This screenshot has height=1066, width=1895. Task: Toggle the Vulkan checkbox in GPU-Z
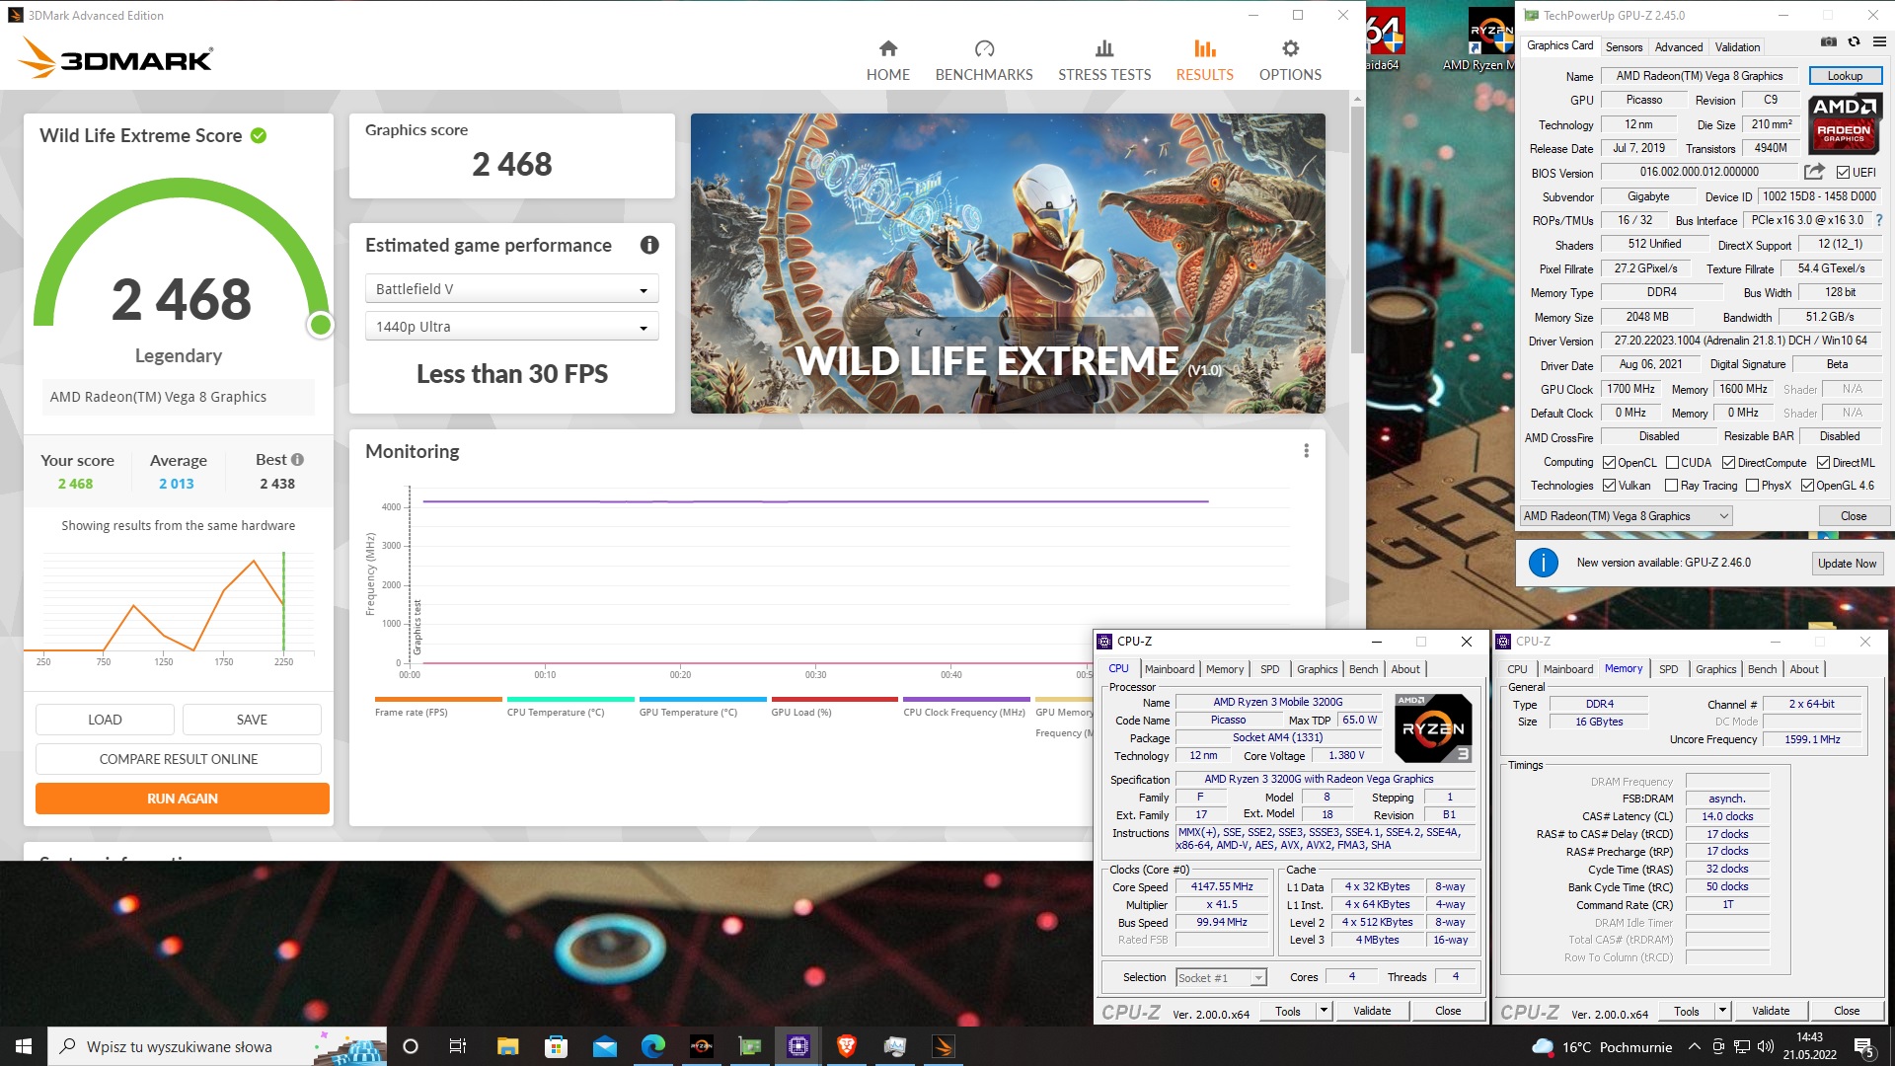(1609, 486)
